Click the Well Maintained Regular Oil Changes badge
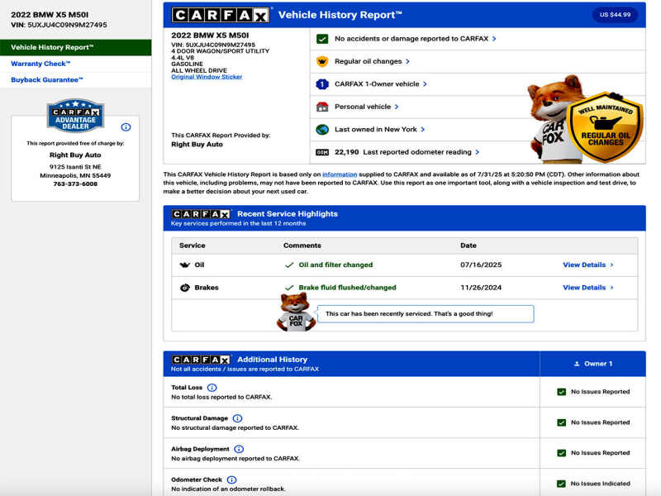 [x=606, y=127]
